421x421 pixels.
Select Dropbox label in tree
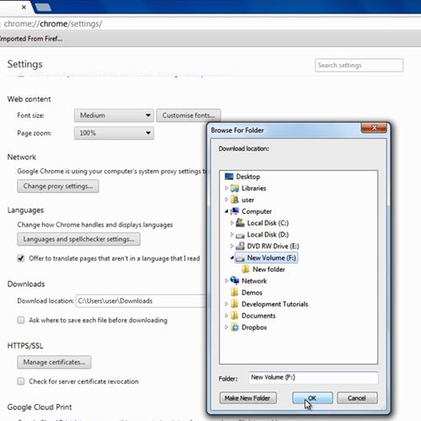tap(254, 328)
